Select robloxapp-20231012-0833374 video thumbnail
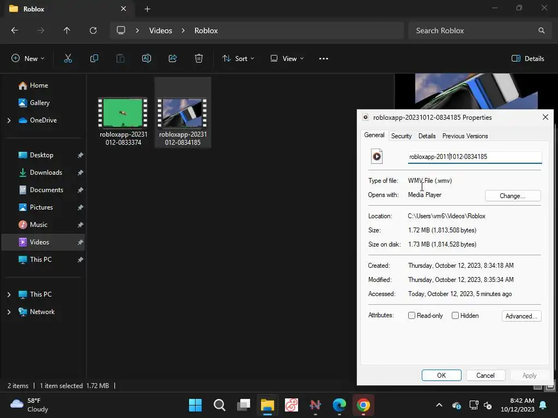558x418 pixels. click(x=123, y=113)
